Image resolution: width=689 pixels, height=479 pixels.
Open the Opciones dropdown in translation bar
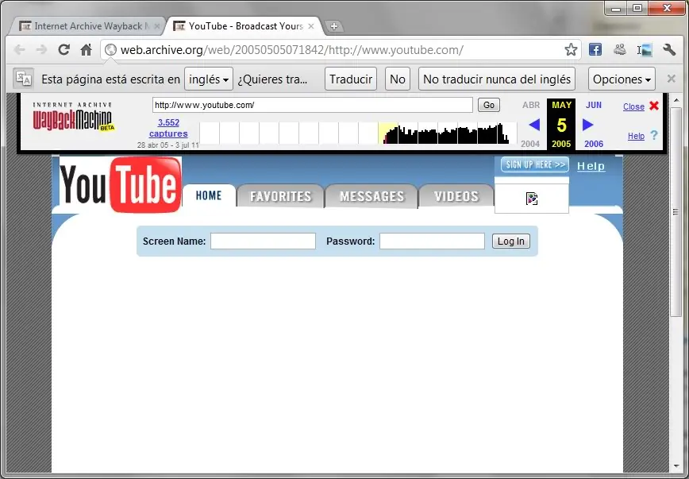tap(622, 79)
